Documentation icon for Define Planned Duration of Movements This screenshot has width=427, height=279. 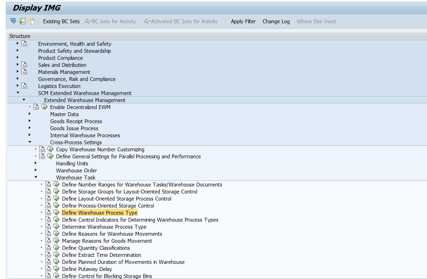pyautogui.click(x=48, y=262)
